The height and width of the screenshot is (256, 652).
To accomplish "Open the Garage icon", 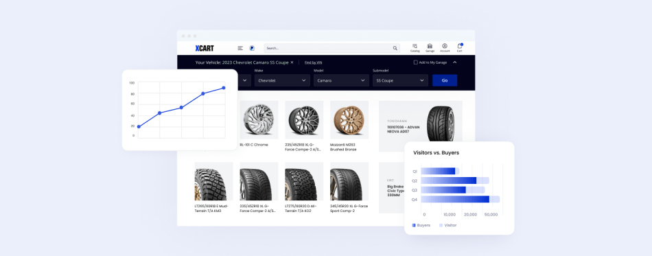I will click(x=430, y=48).
